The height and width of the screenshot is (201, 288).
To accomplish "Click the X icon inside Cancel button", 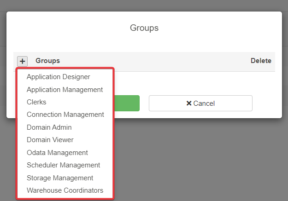I will [x=188, y=103].
